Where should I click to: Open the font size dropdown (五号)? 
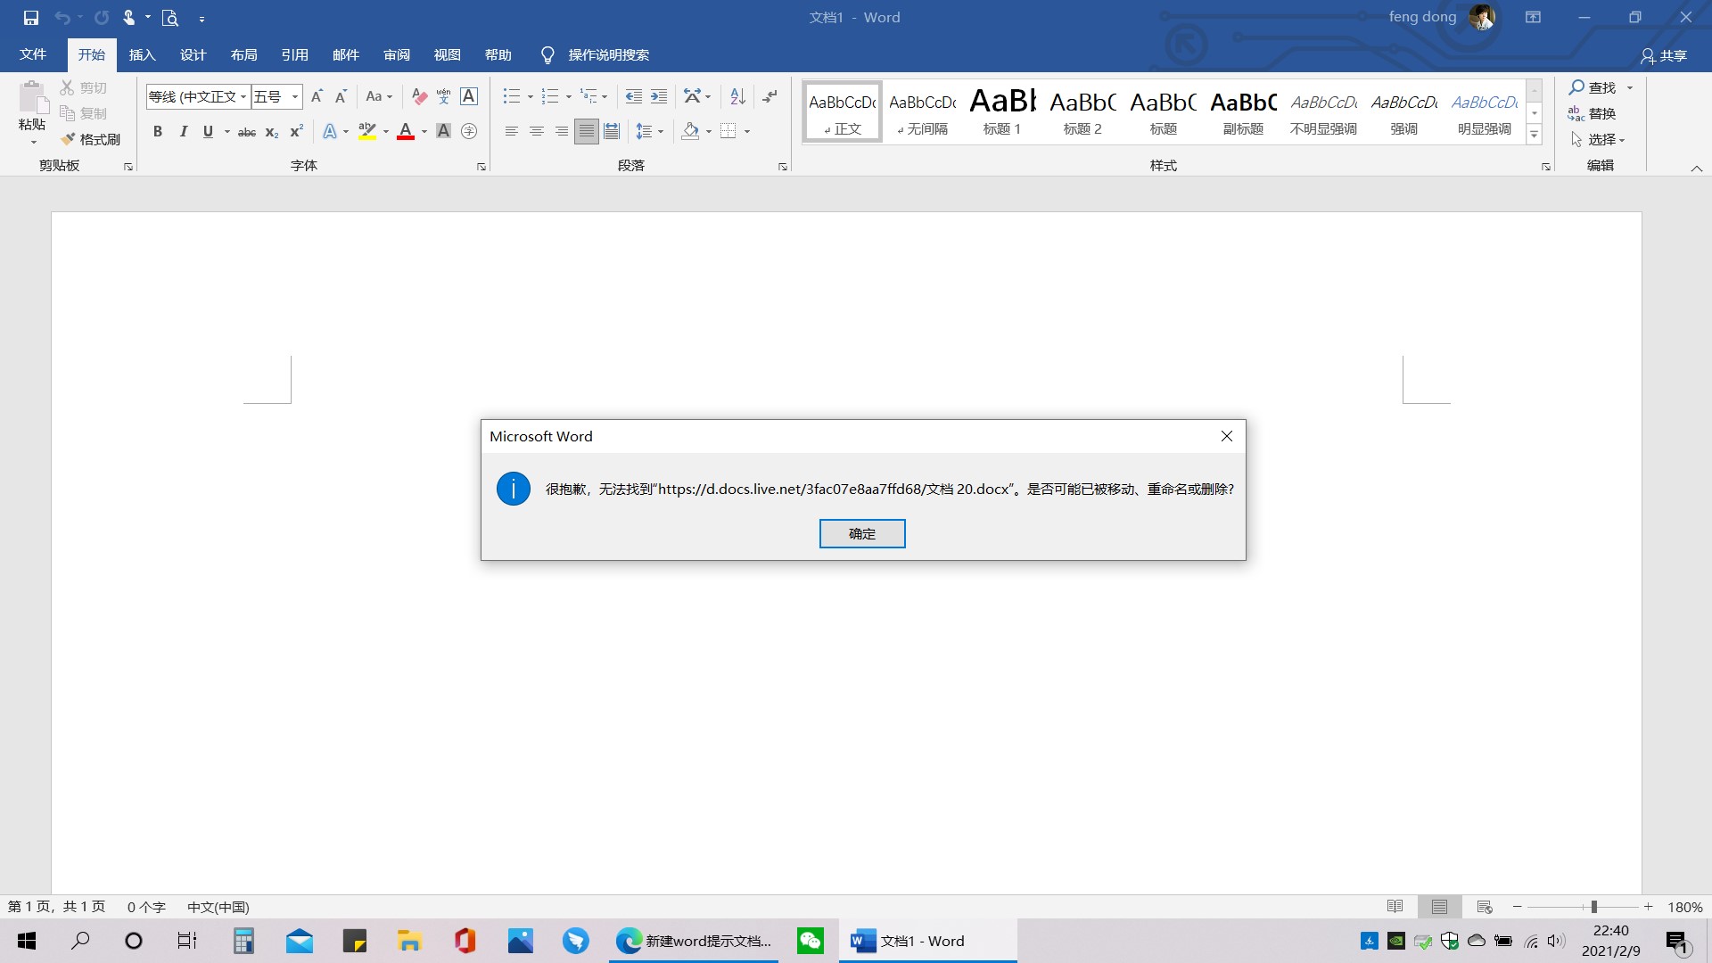295,96
